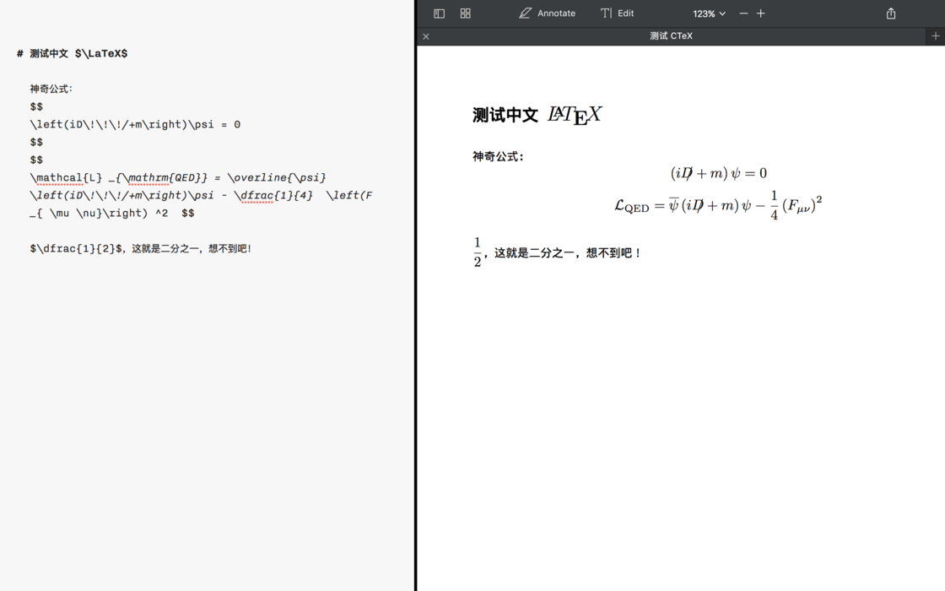The width and height of the screenshot is (945, 591).
Task: Close the 测试 CTeX tab
Action: (425, 36)
